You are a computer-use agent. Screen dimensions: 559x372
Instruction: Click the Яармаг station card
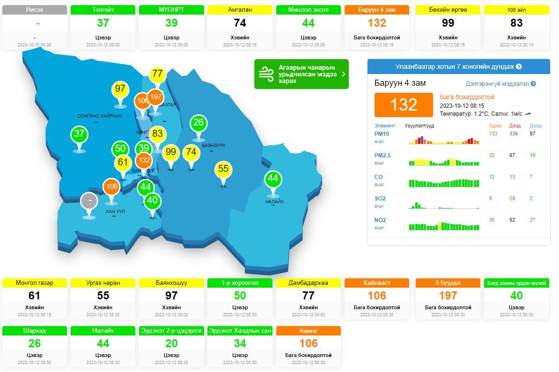pyautogui.click(x=308, y=347)
